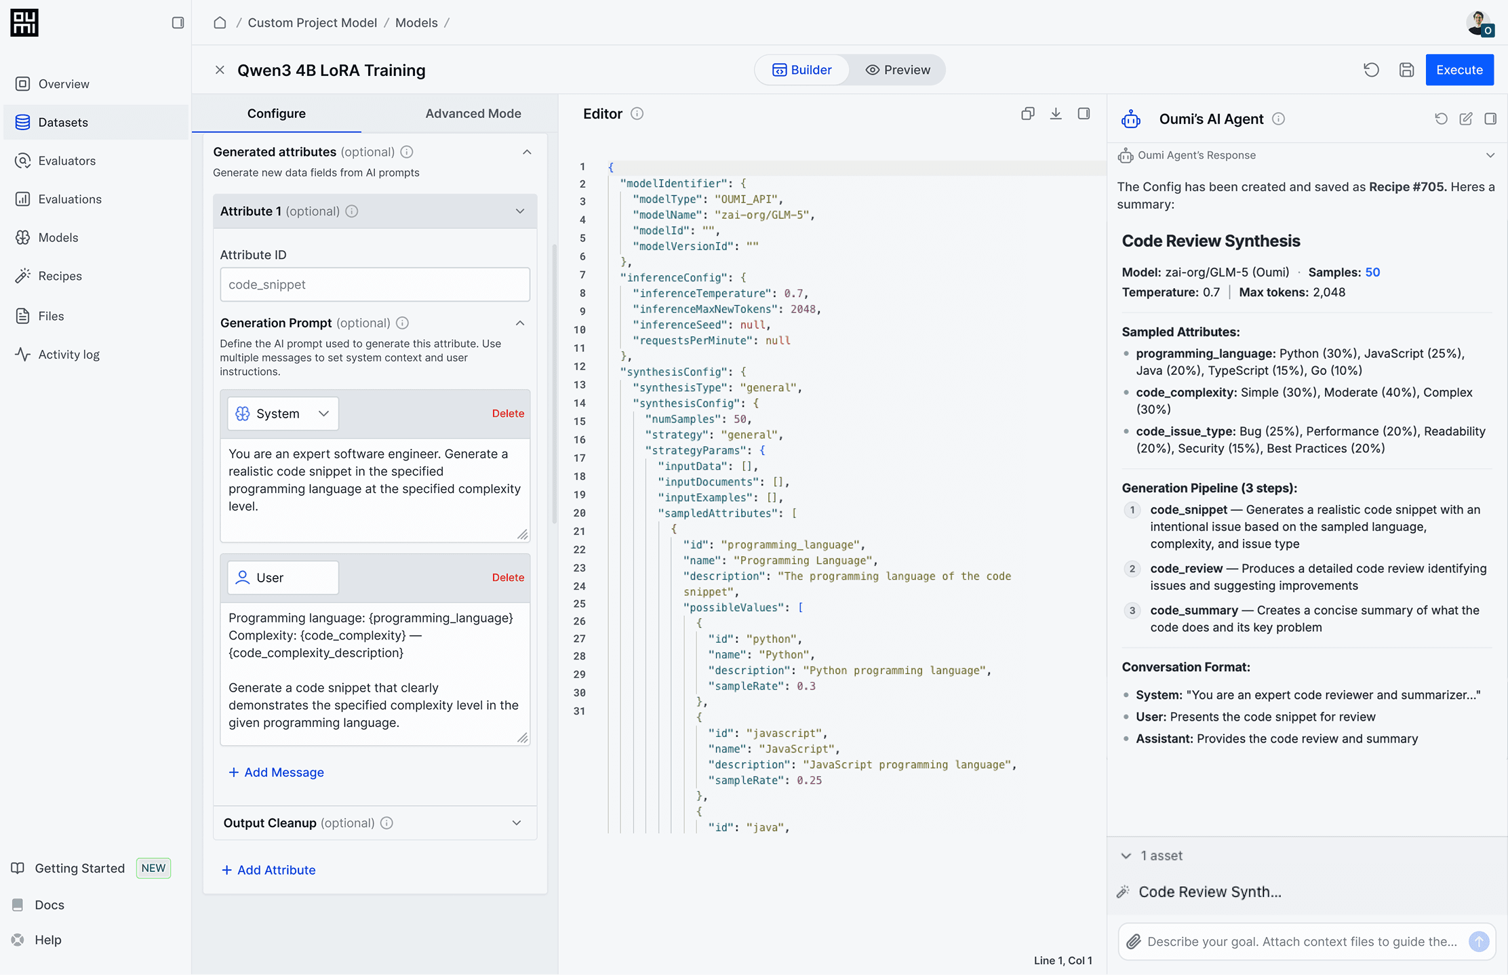Select Models from the sidebar
The height and width of the screenshot is (975, 1508).
point(57,237)
